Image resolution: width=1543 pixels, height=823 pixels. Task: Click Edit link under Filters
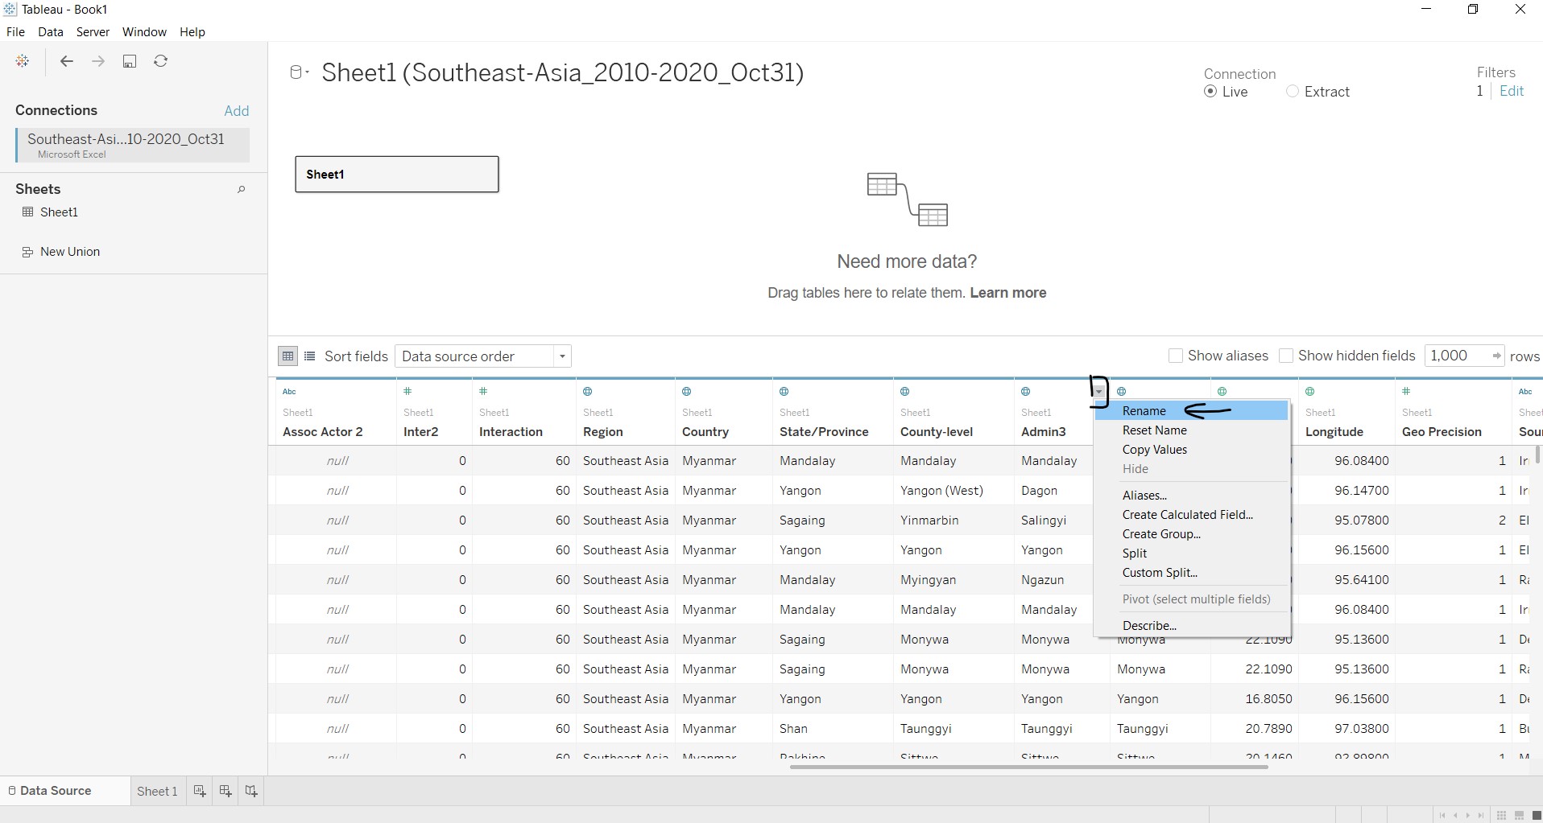coord(1511,92)
